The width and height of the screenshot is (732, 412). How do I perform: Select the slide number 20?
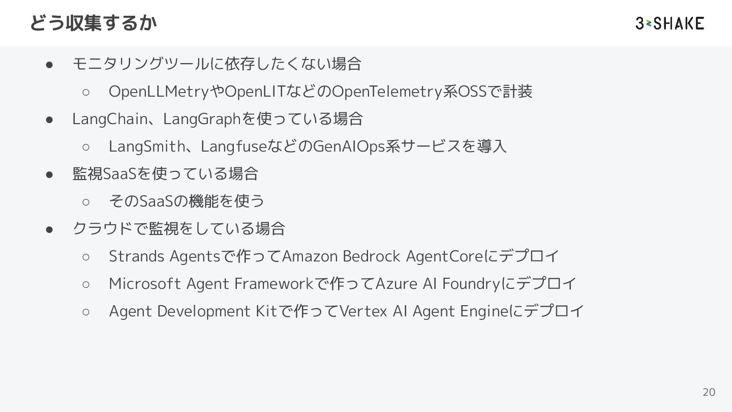coord(709,392)
